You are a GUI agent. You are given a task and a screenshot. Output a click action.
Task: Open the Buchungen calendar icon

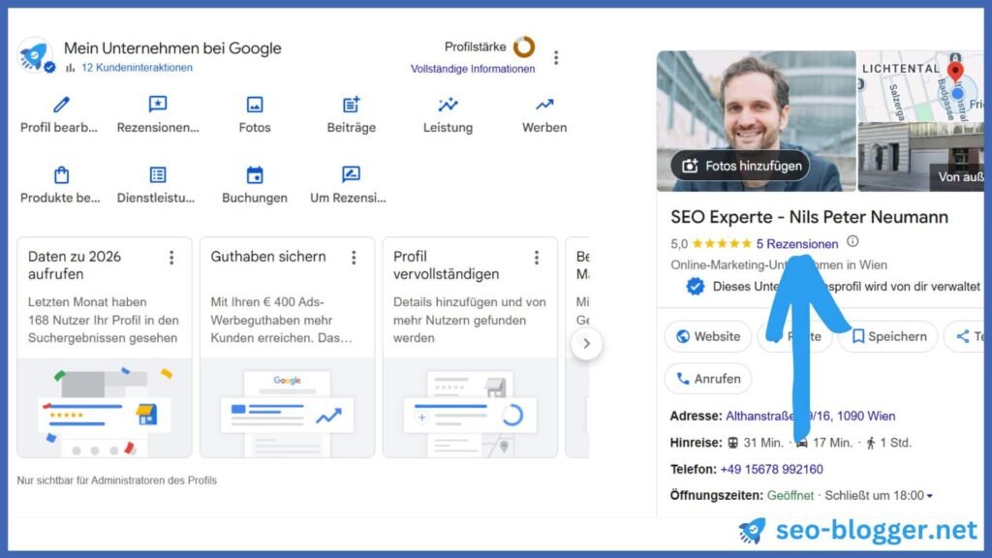(x=255, y=174)
